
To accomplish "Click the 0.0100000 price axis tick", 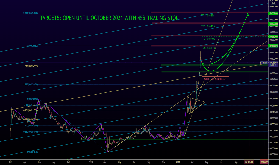I will 274,59.
